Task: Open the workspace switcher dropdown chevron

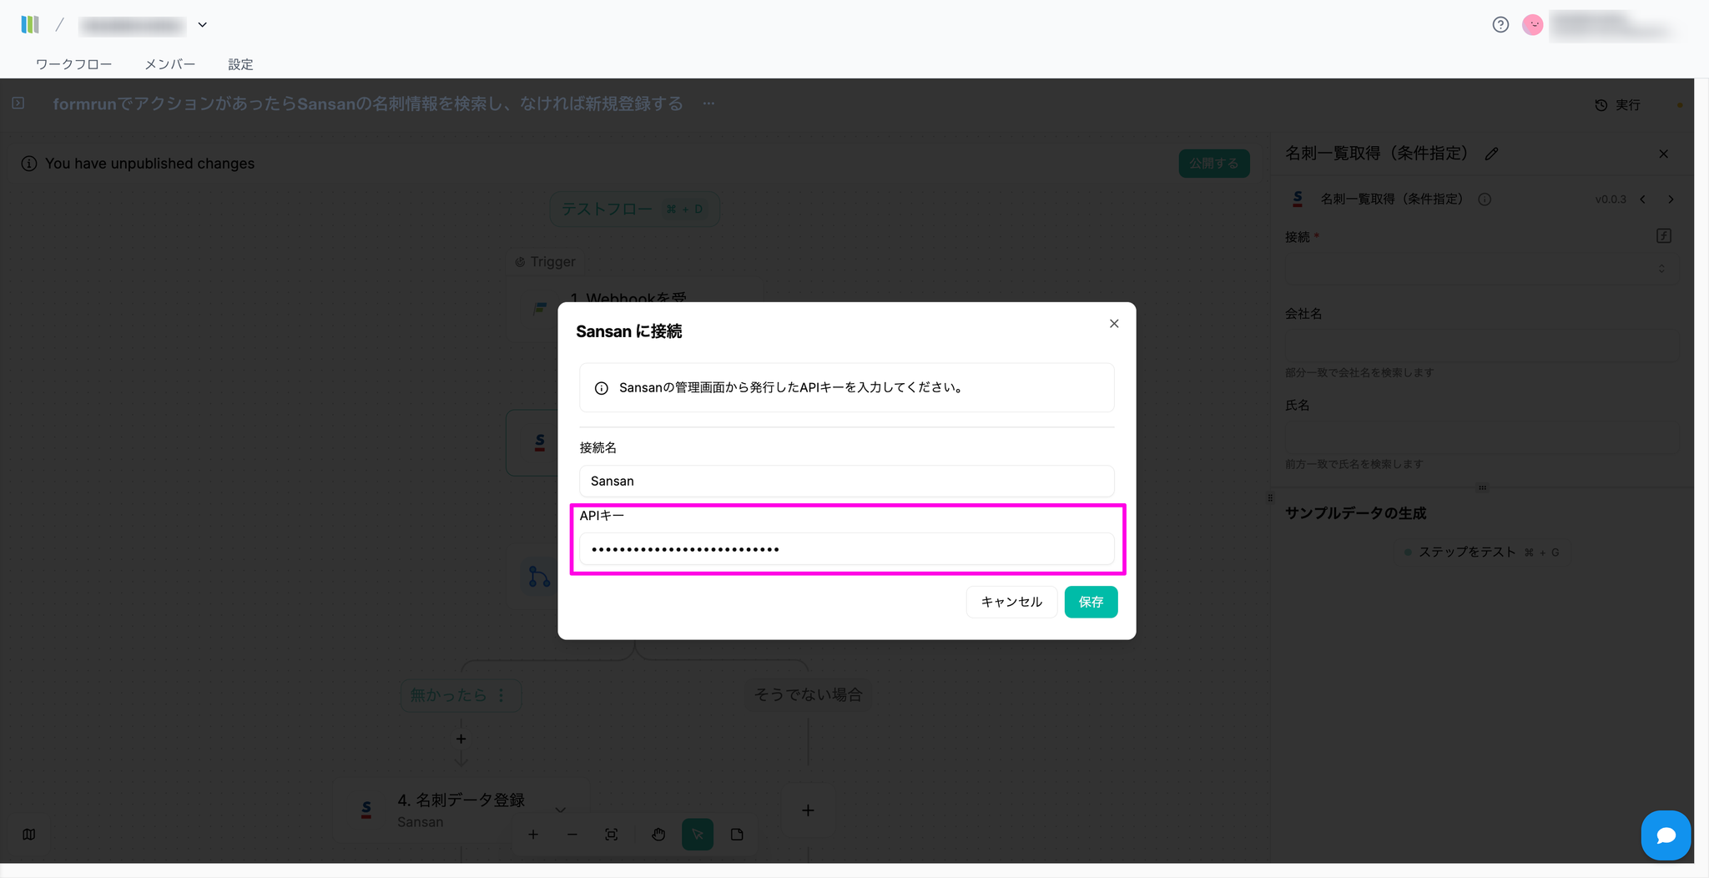Action: [202, 25]
